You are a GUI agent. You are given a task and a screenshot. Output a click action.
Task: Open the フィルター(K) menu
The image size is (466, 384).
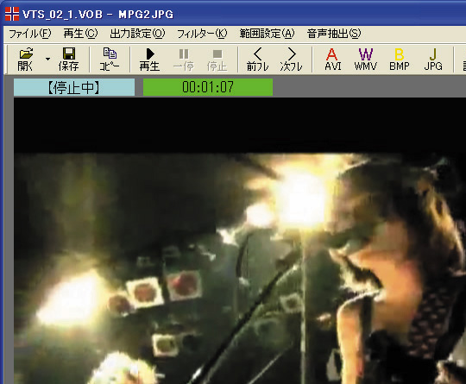pos(202,34)
